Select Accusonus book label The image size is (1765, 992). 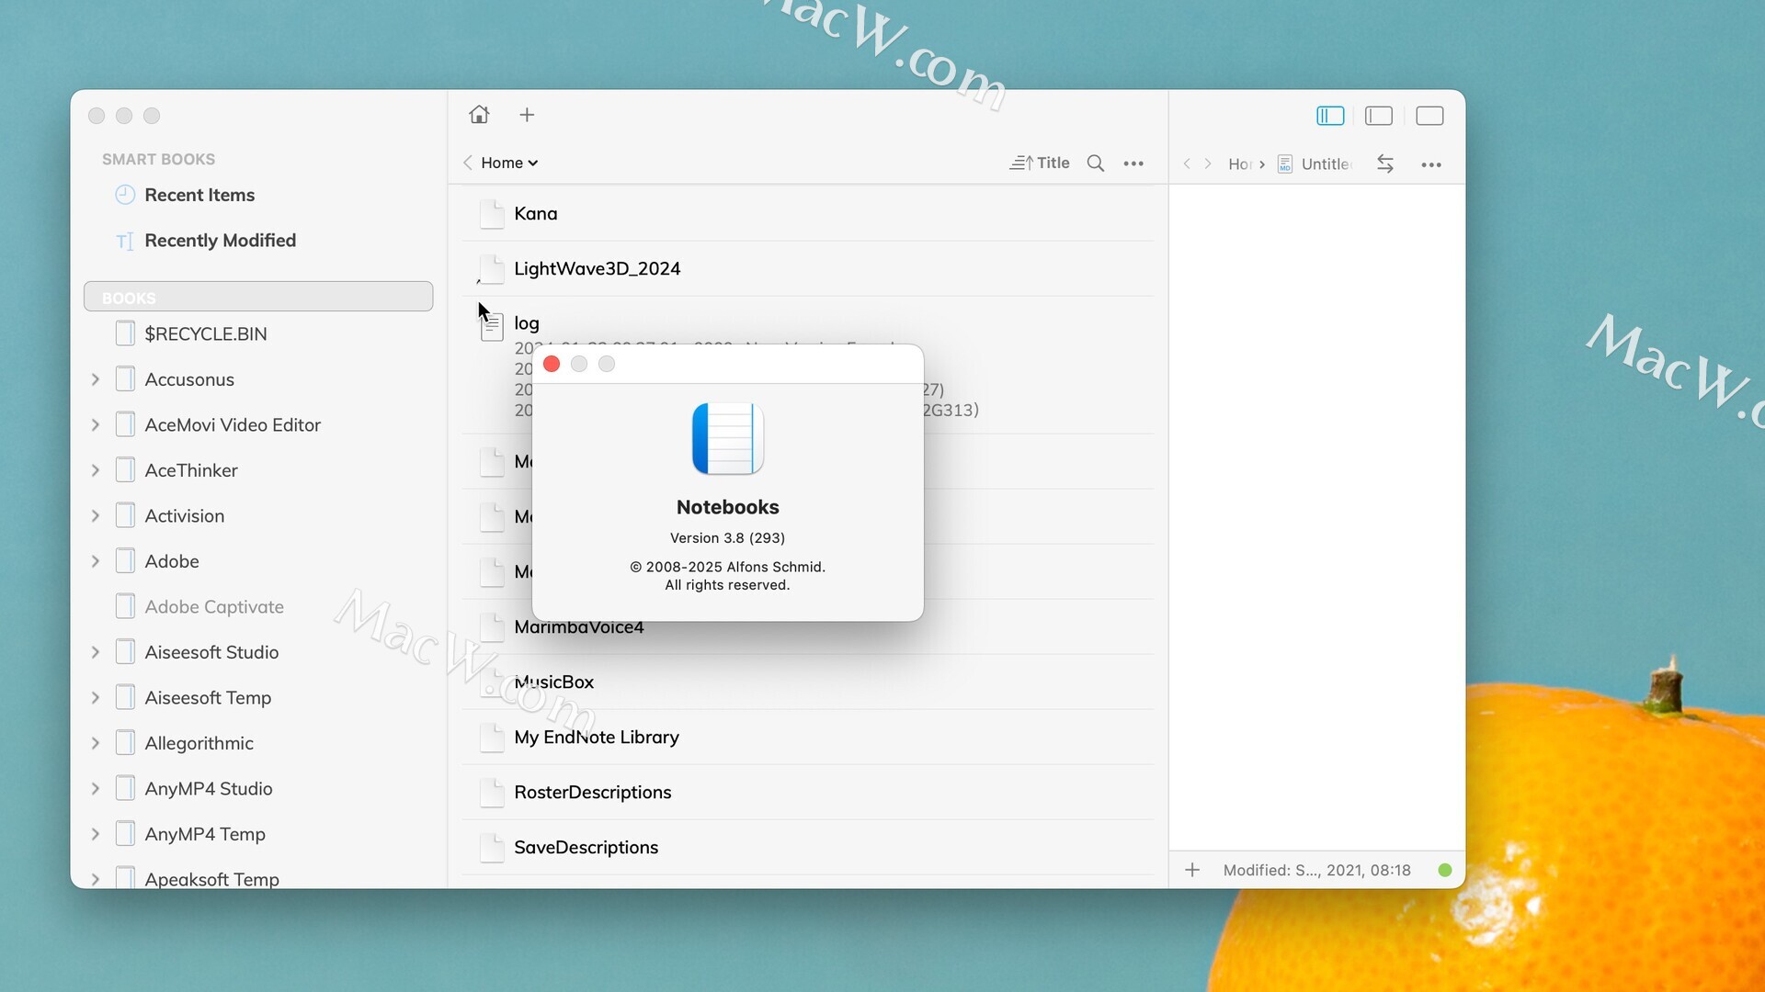click(x=189, y=379)
